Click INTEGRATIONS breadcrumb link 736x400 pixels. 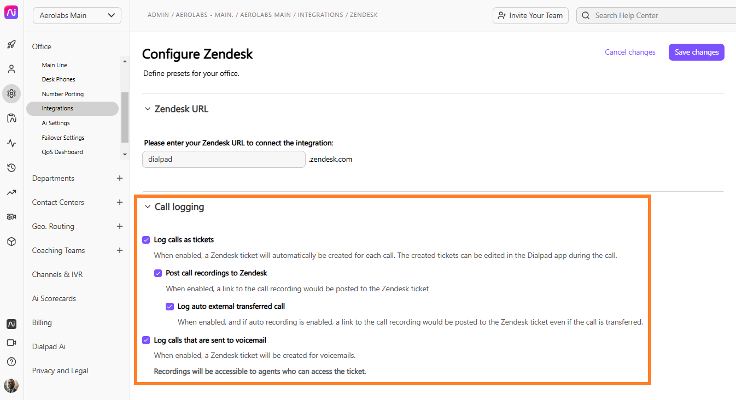point(320,15)
